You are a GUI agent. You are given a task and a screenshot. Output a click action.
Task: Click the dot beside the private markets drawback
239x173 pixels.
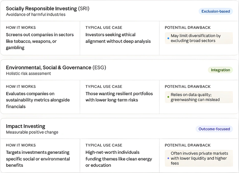pos(168,158)
